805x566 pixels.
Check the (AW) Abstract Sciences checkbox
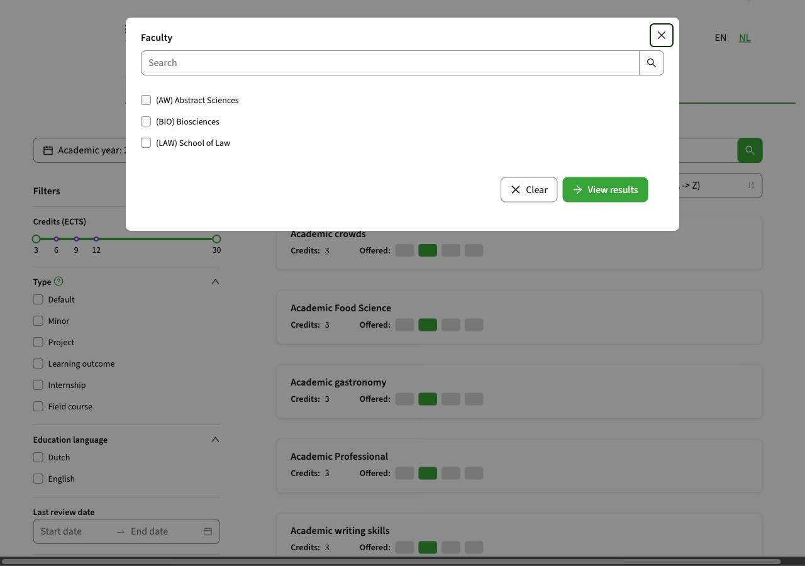click(146, 100)
